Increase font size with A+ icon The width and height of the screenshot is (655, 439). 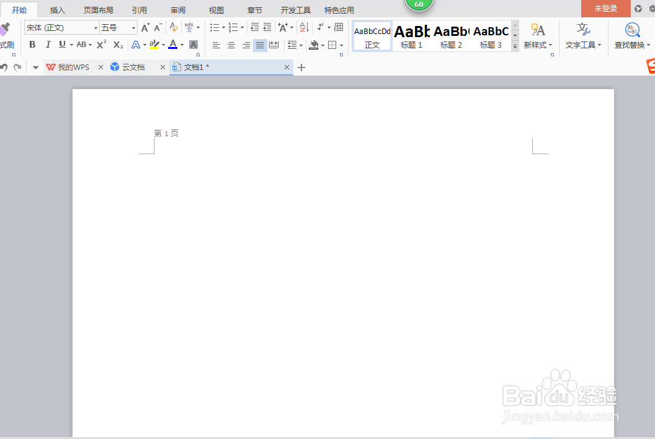click(x=145, y=27)
